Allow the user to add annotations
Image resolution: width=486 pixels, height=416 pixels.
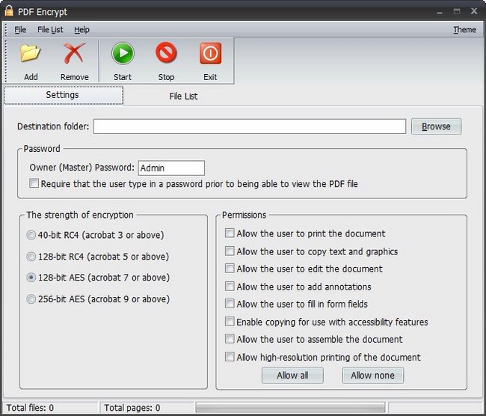point(230,287)
